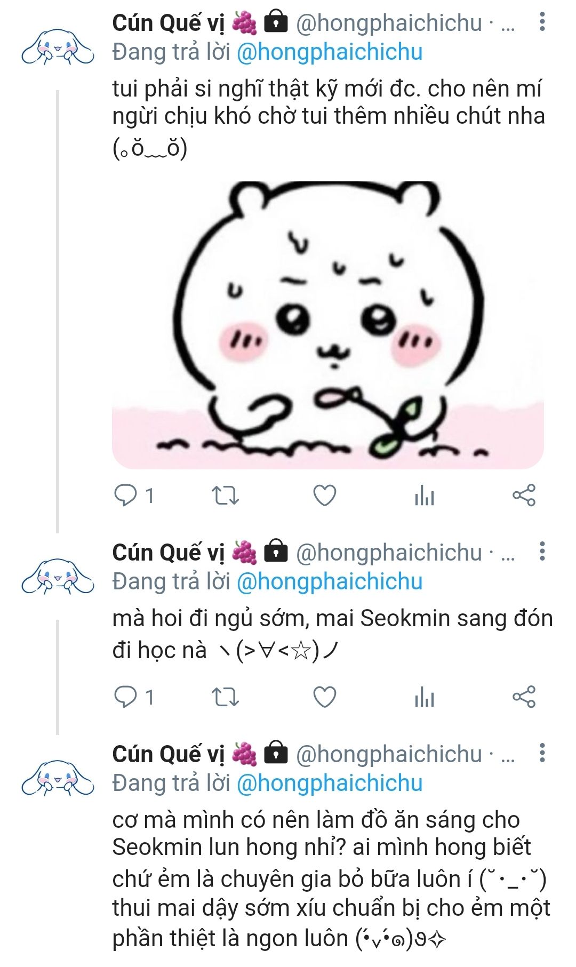The height and width of the screenshot is (967, 576).
Task: Tap the Cinnamoroll avatar on the first tweet
Action: point(58,47)
